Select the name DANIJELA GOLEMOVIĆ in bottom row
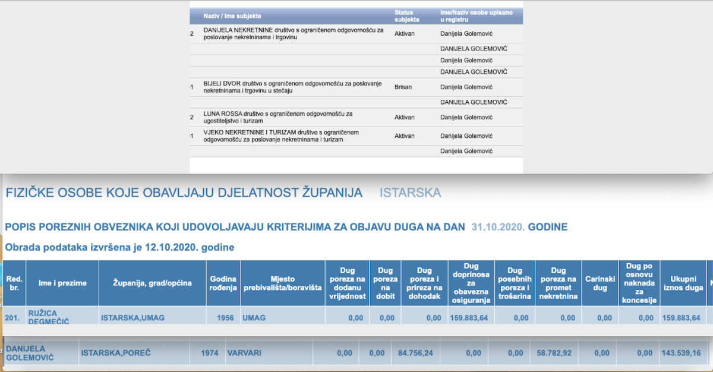The image size is (713, 372). (x=30, y=353)
